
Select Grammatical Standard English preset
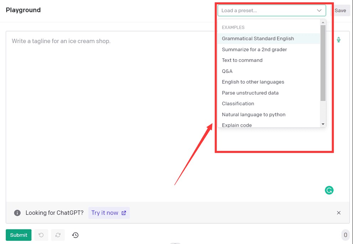click(x=258, y=38)
